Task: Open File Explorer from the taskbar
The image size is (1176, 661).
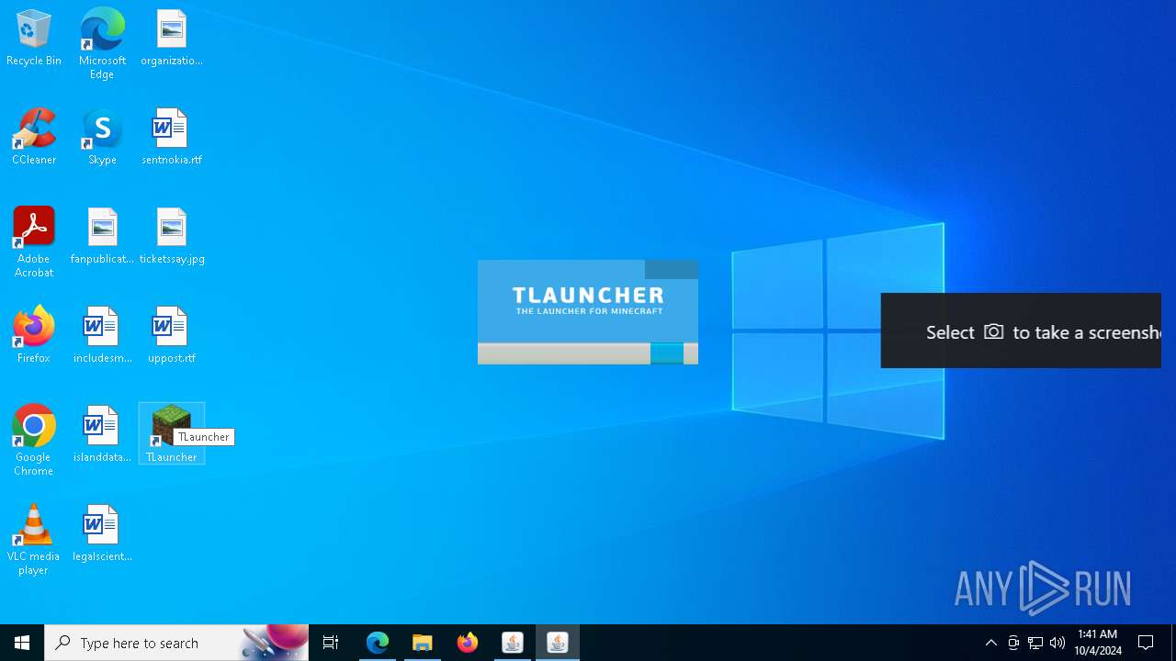Action: click(423, 643)
